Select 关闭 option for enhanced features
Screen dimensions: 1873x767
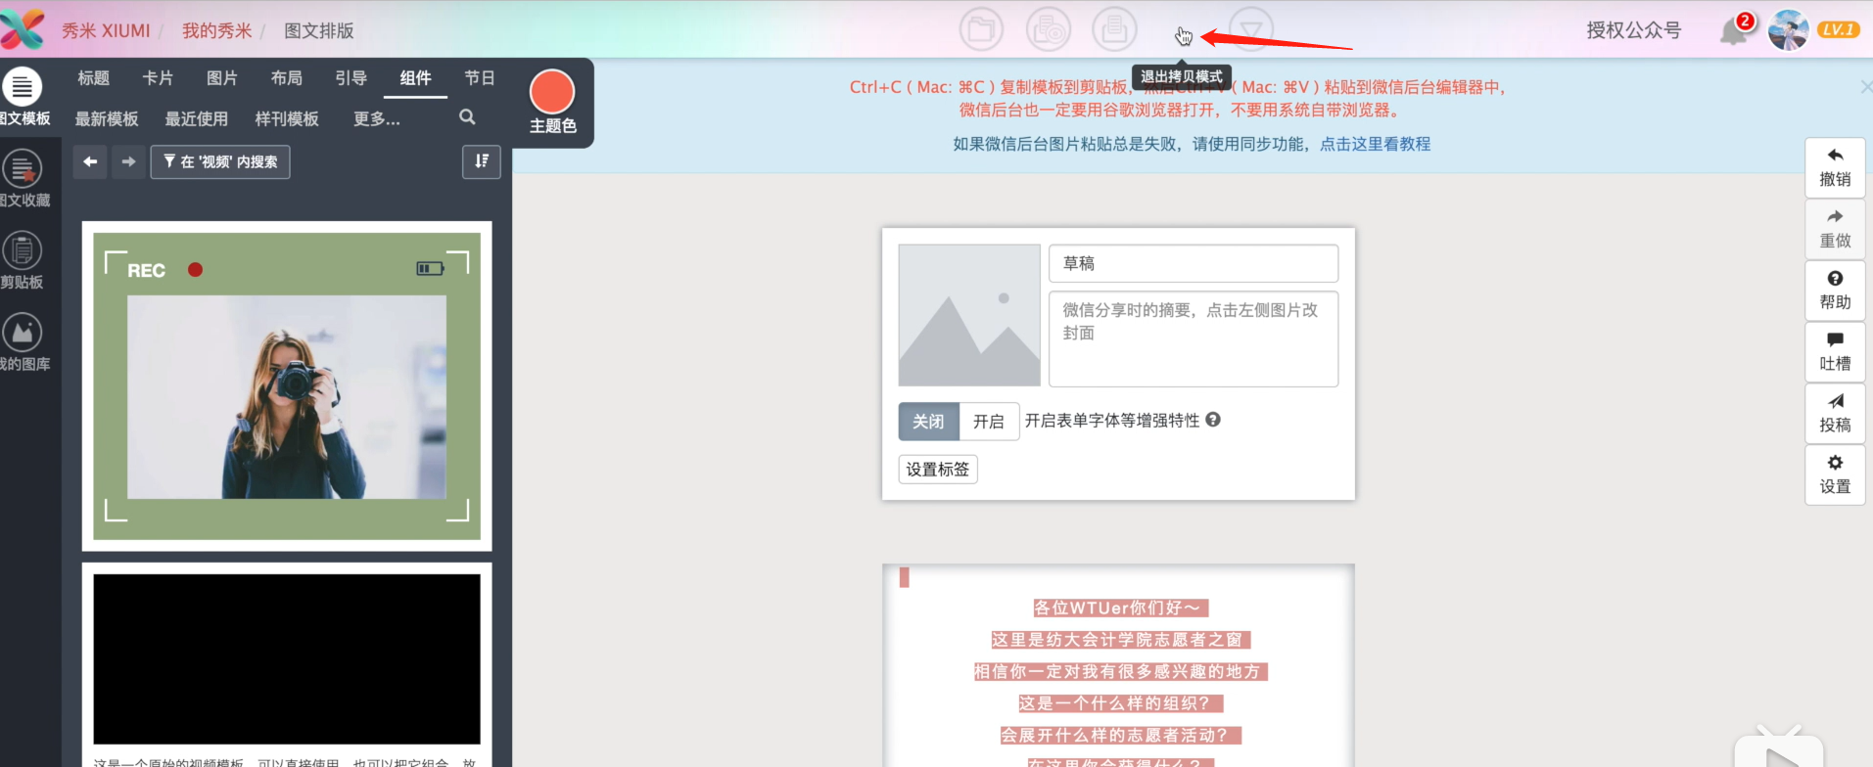[x=928, y=422]
